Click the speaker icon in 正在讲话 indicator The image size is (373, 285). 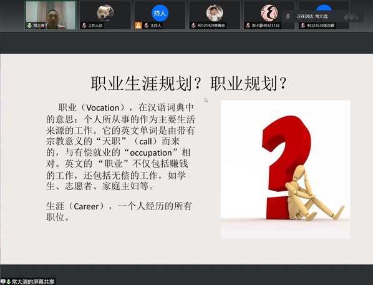tap(288, 16)
